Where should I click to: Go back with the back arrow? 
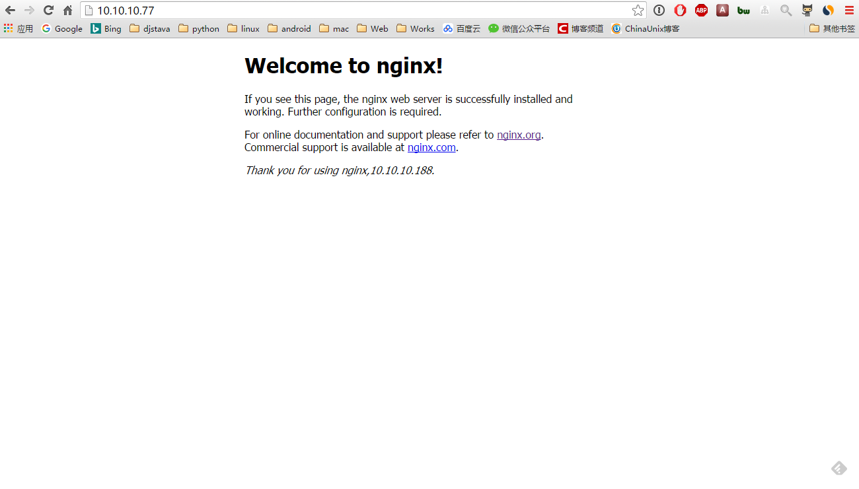(10, 10)
